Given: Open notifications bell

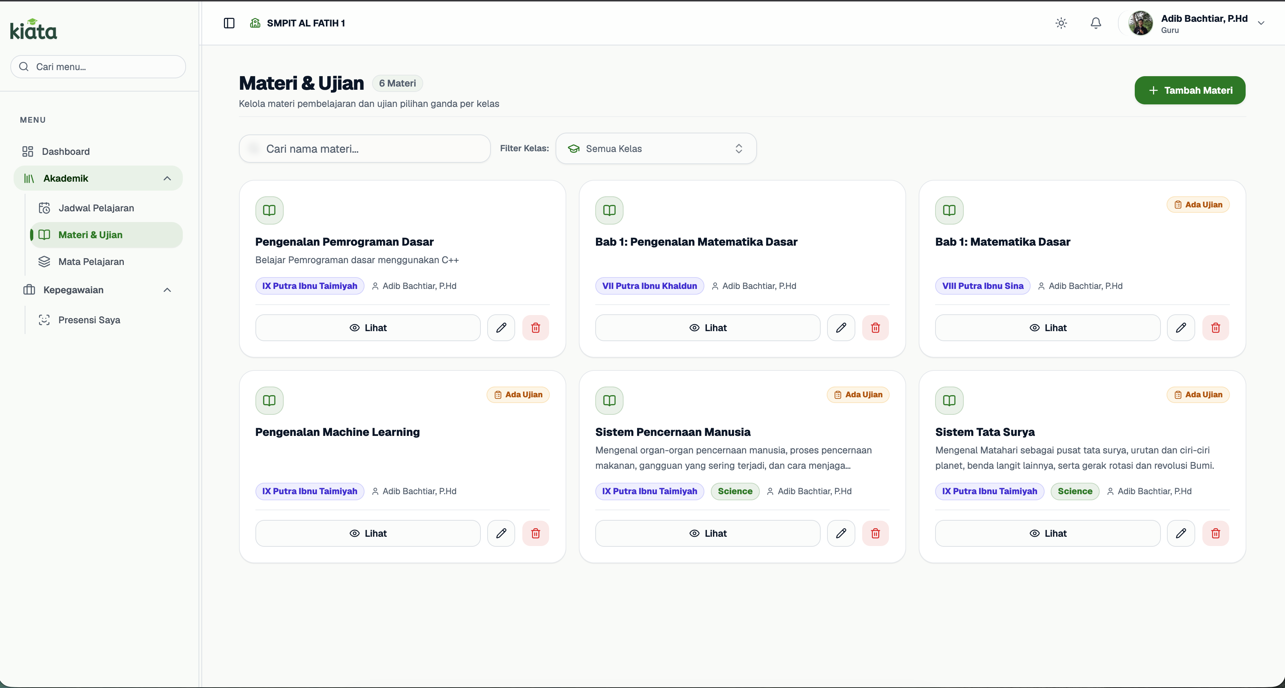Looking at the screenshot, I should point(1095,23).
